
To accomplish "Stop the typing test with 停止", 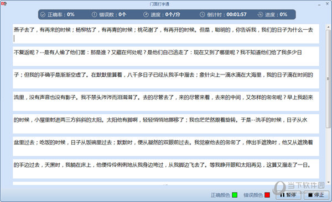I will pos(317,195).
